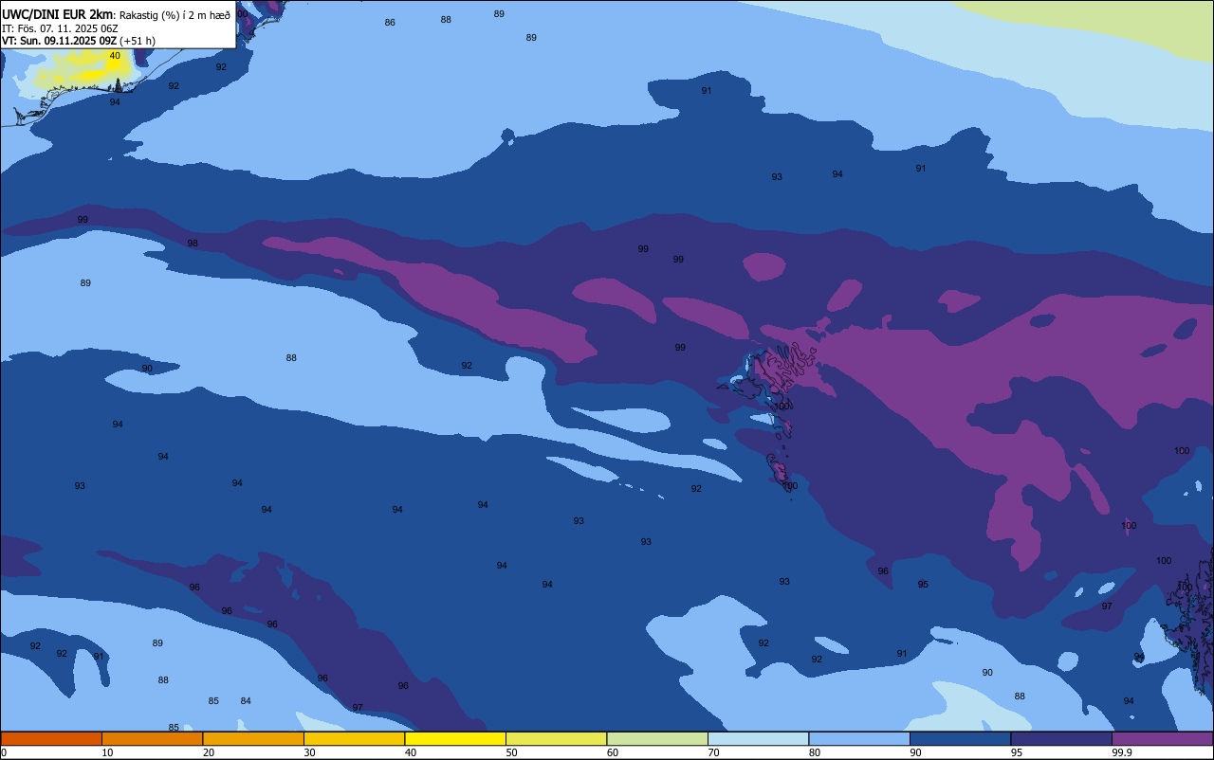1214x760 pixels.
Task: Click the 50–60 yellow-green legend swatch
Action: 556,738
